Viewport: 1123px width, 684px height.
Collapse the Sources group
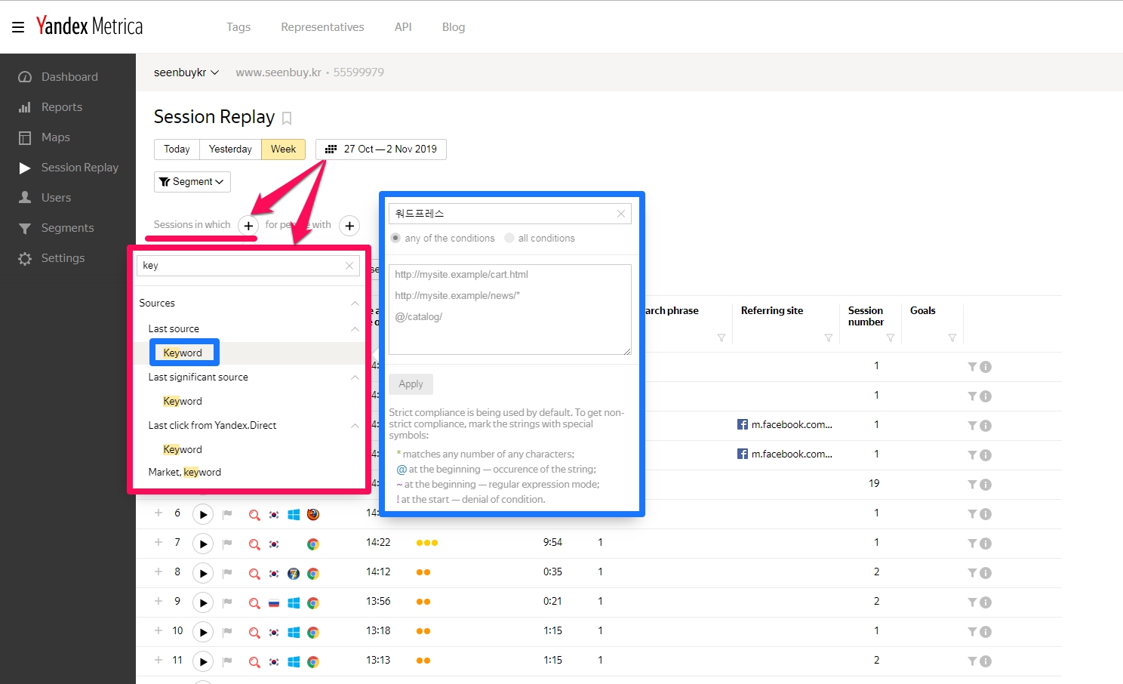pyautogui.click(x=355, y=303)
